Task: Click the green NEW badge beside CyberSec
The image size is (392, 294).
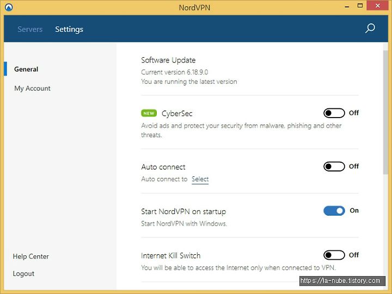Action: (149, 113)
